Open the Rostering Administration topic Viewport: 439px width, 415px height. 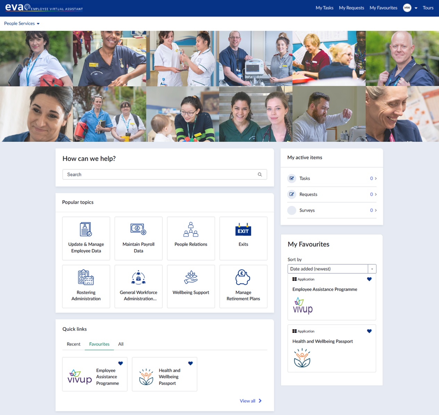[86, 287]
